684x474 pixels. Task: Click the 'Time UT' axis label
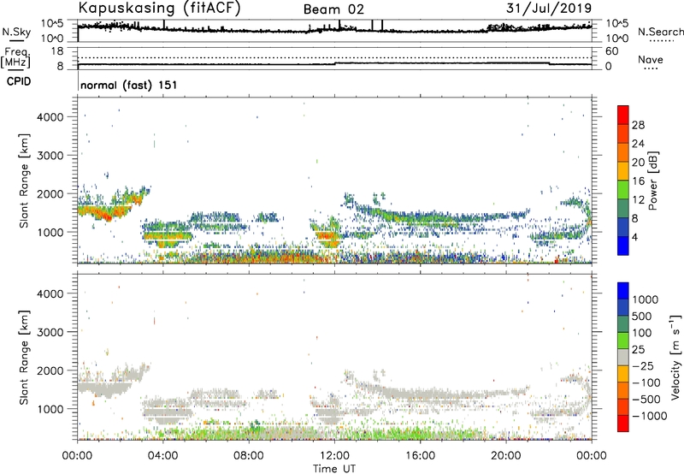coord(334,469)
